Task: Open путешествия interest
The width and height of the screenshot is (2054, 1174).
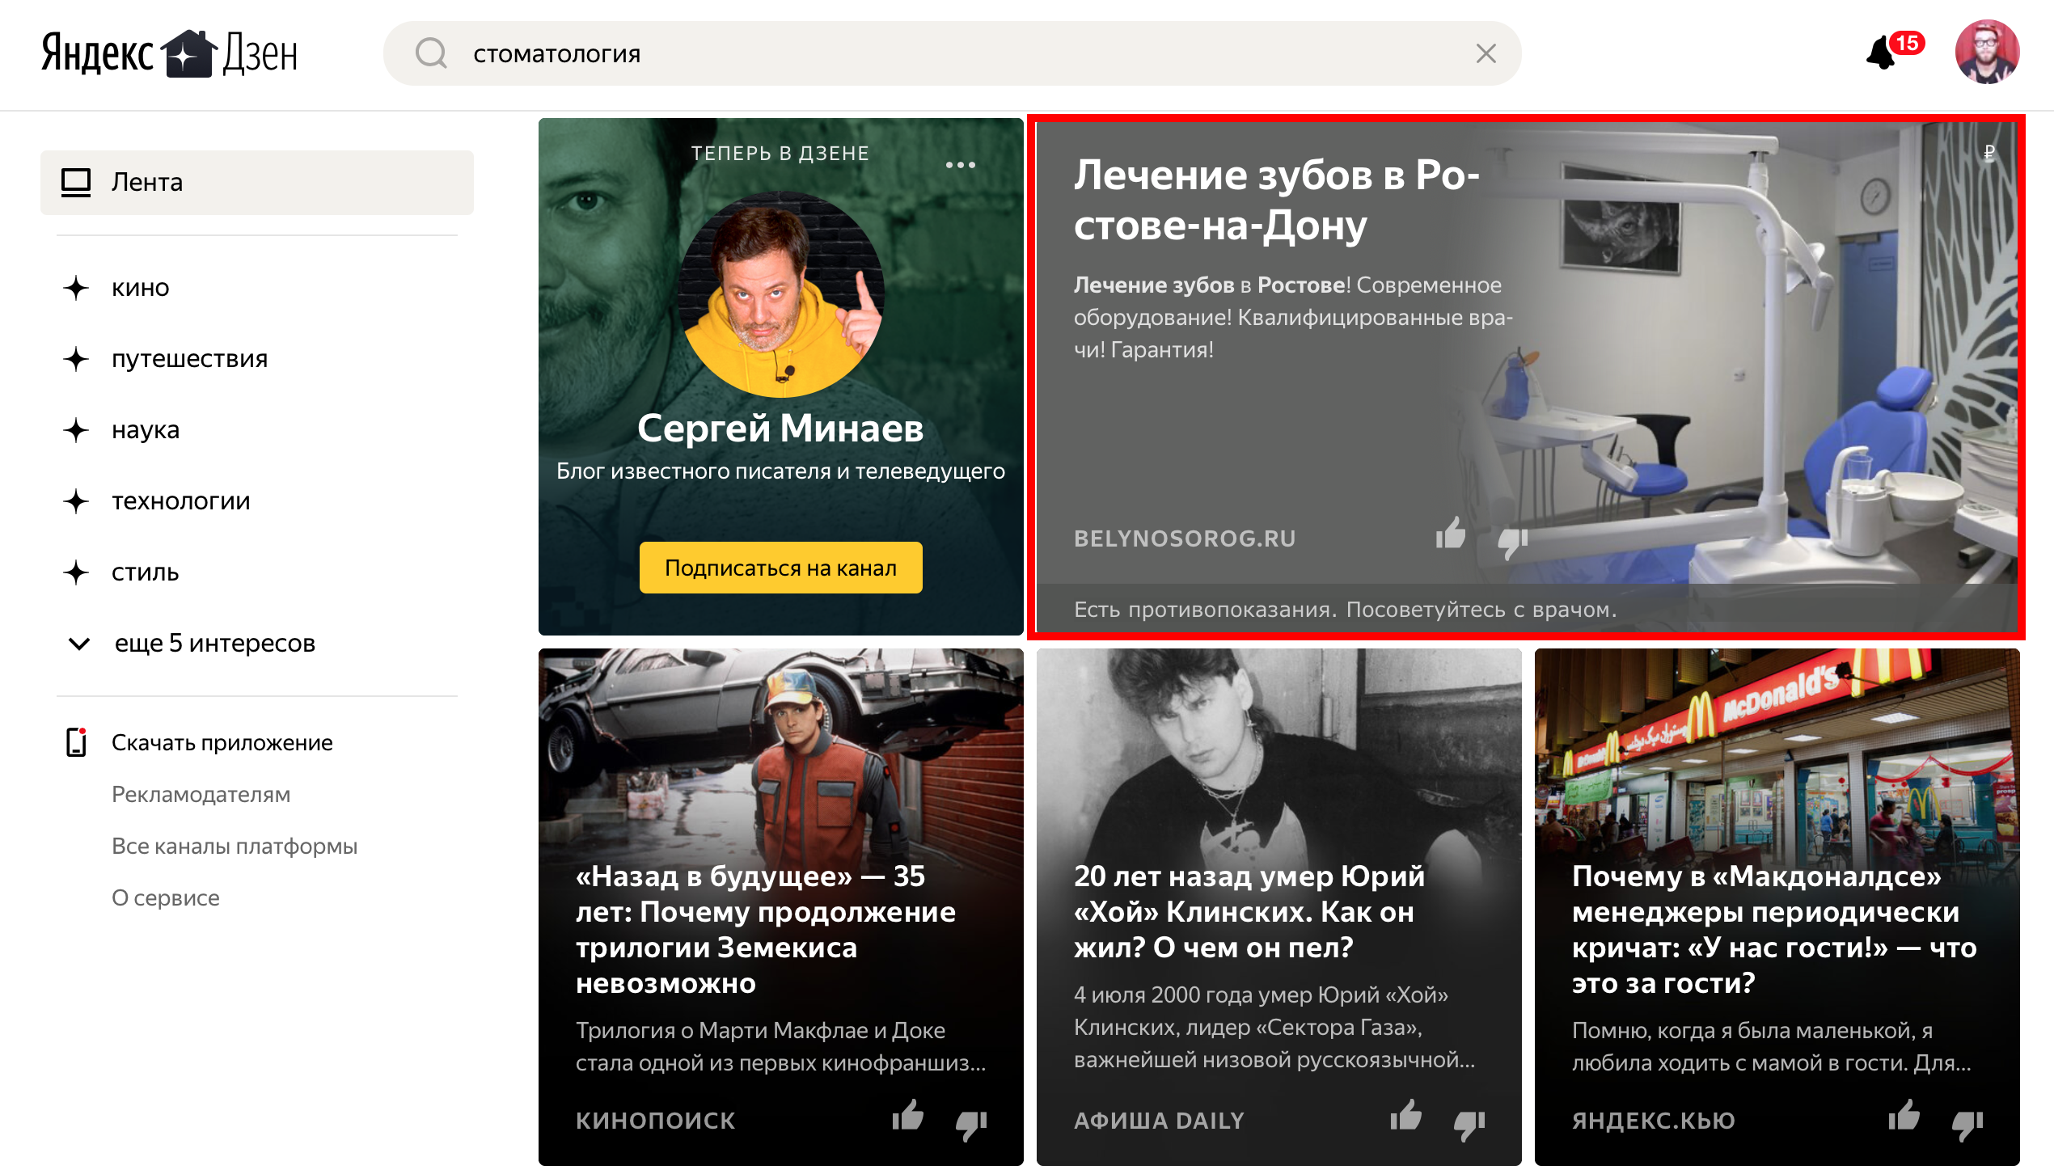Action: coord(190,359)
